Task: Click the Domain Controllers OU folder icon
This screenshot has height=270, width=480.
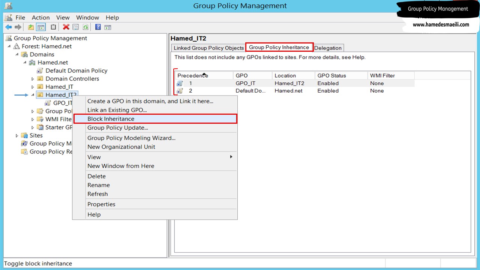Action: coord(40,79)
